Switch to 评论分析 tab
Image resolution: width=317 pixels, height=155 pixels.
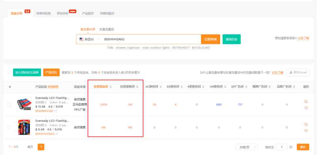coord(63,13)
